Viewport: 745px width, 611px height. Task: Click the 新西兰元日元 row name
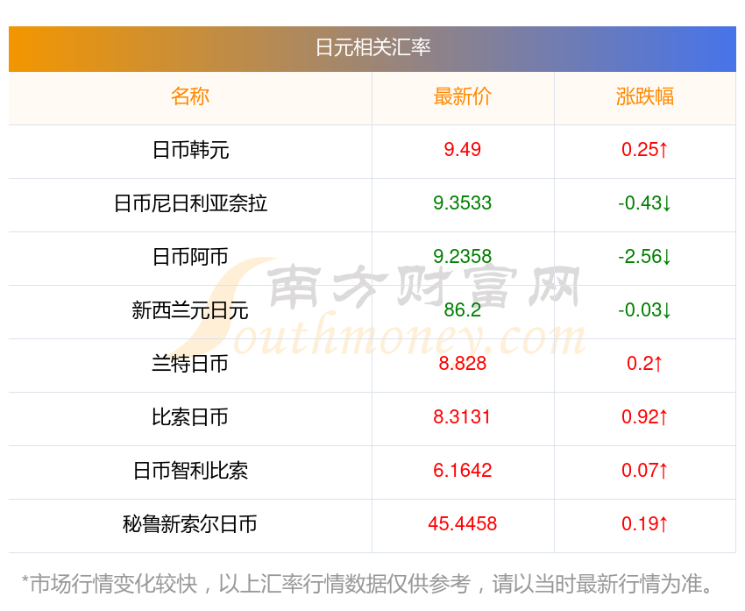tap(190, 310)
